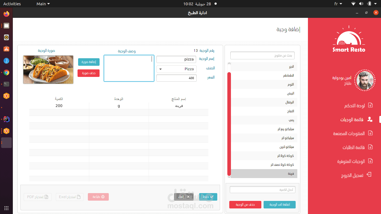Click the السعر price field showing 400

(x=177, y=78)
